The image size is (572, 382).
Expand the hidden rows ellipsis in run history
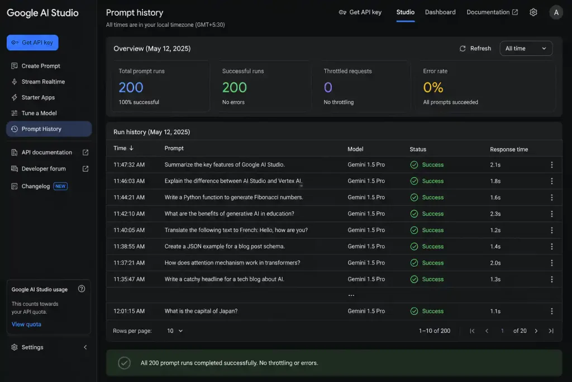(x=351, y=295)
